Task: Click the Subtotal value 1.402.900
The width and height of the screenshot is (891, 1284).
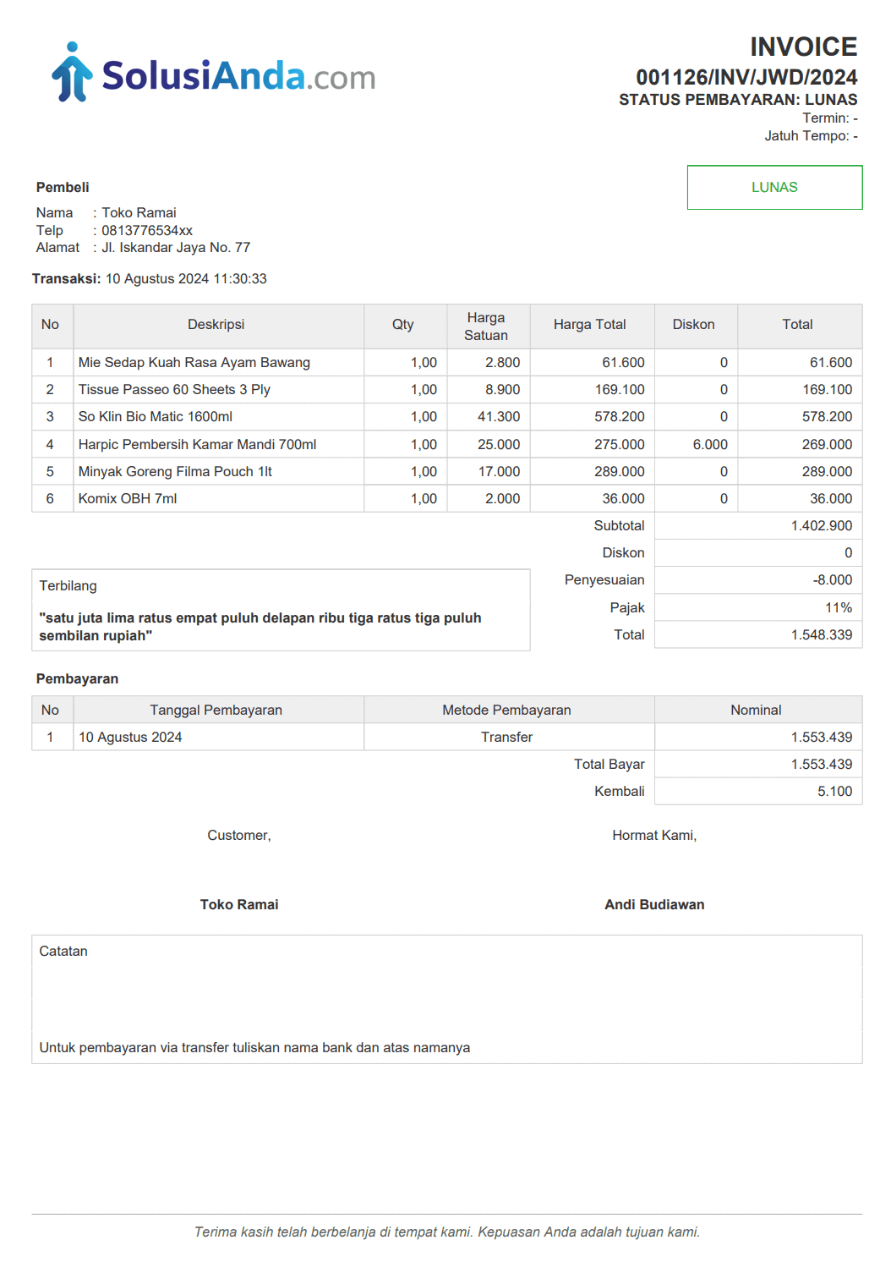Action: (x=821, y=526)
